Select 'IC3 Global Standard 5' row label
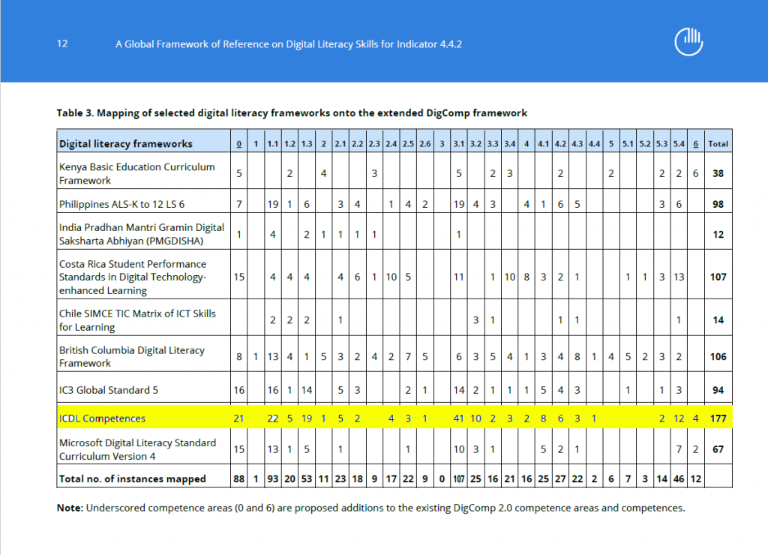This screenshot has height=555, width=768. [109, 391]
